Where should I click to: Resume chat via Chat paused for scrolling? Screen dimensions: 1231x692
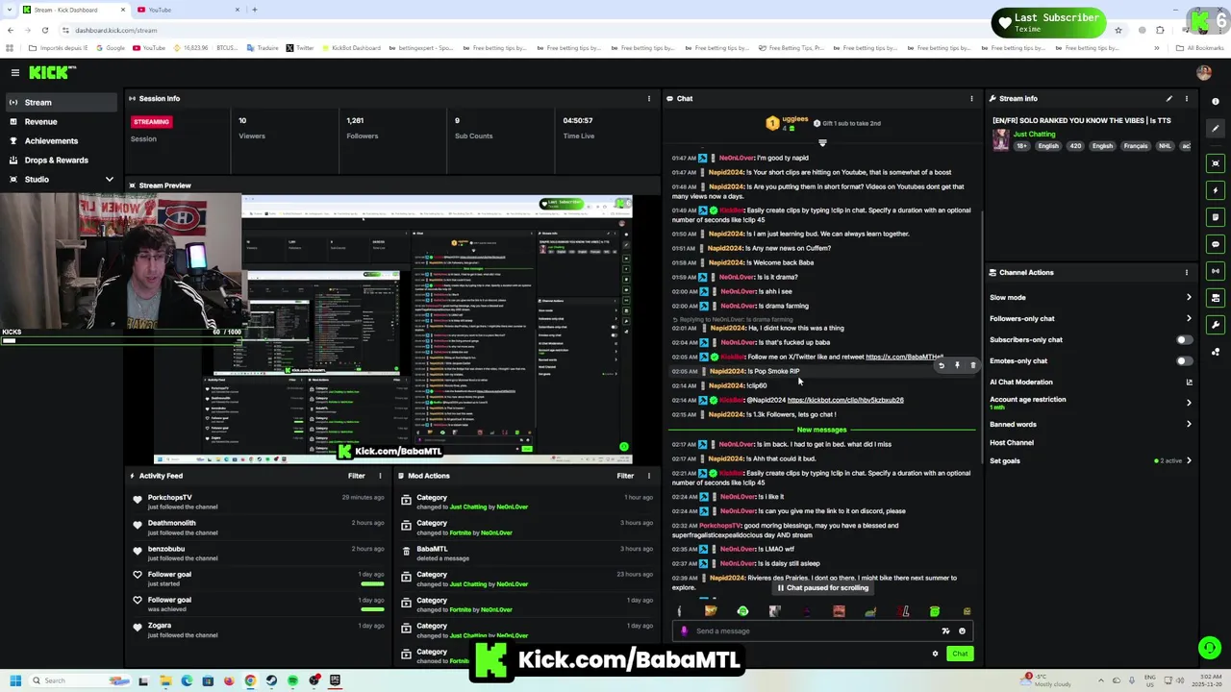pos(822,588)
